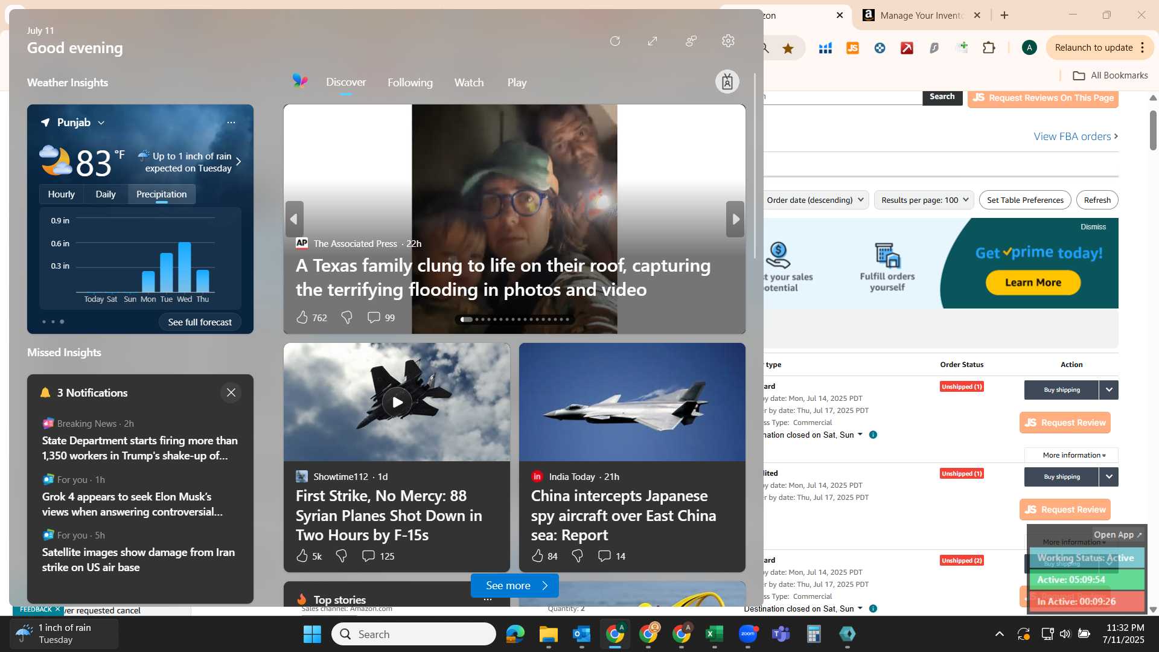This screenshot has width=1159, height=652.
Task: Open View FBA orders link
Action: pyautogui.click(x=1076, y=136)
